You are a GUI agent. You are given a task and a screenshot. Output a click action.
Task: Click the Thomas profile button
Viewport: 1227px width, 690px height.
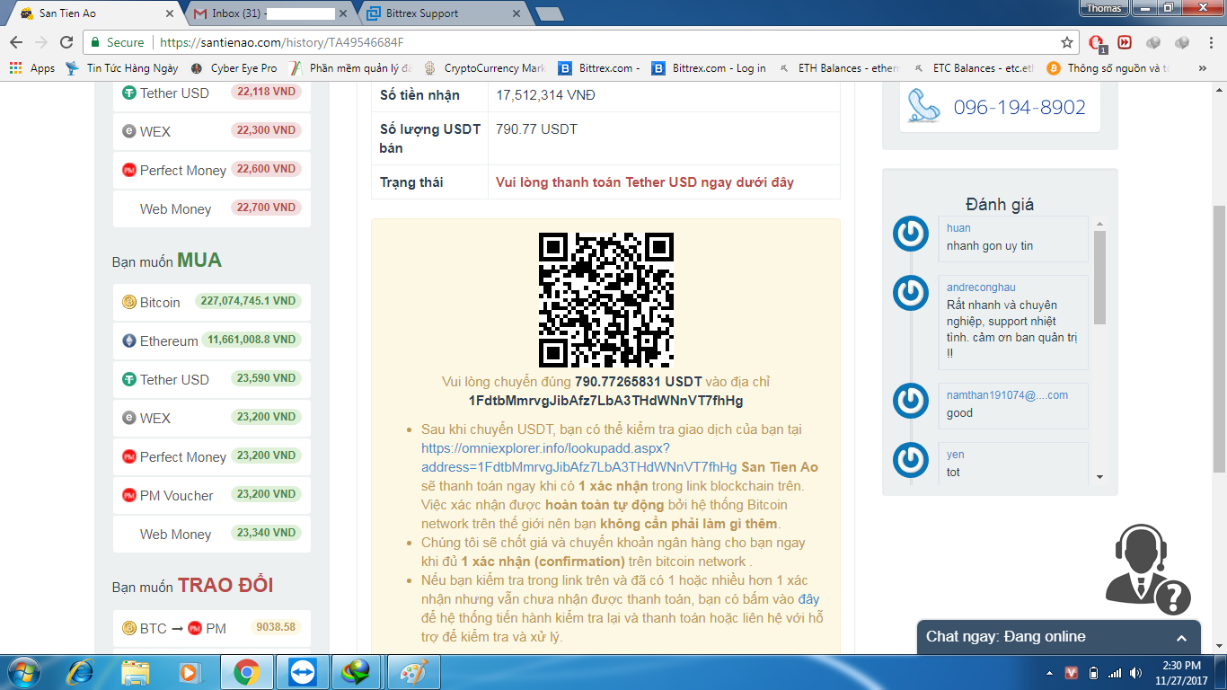pos(1103,8)
